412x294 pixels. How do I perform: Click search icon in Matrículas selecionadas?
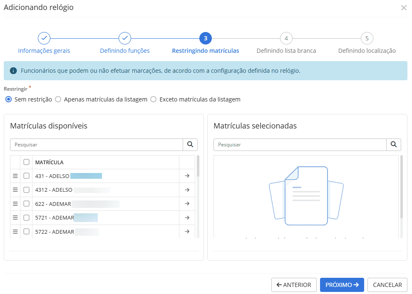pyautogui.click(x=394, y=145)
